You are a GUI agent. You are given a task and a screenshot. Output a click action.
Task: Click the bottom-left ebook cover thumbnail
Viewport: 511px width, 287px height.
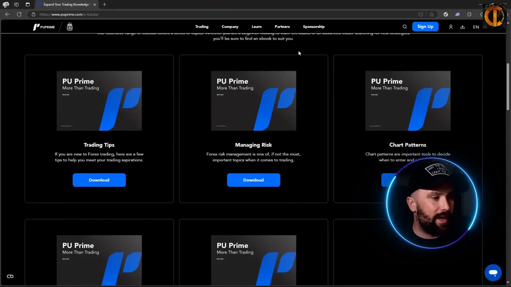99,260
